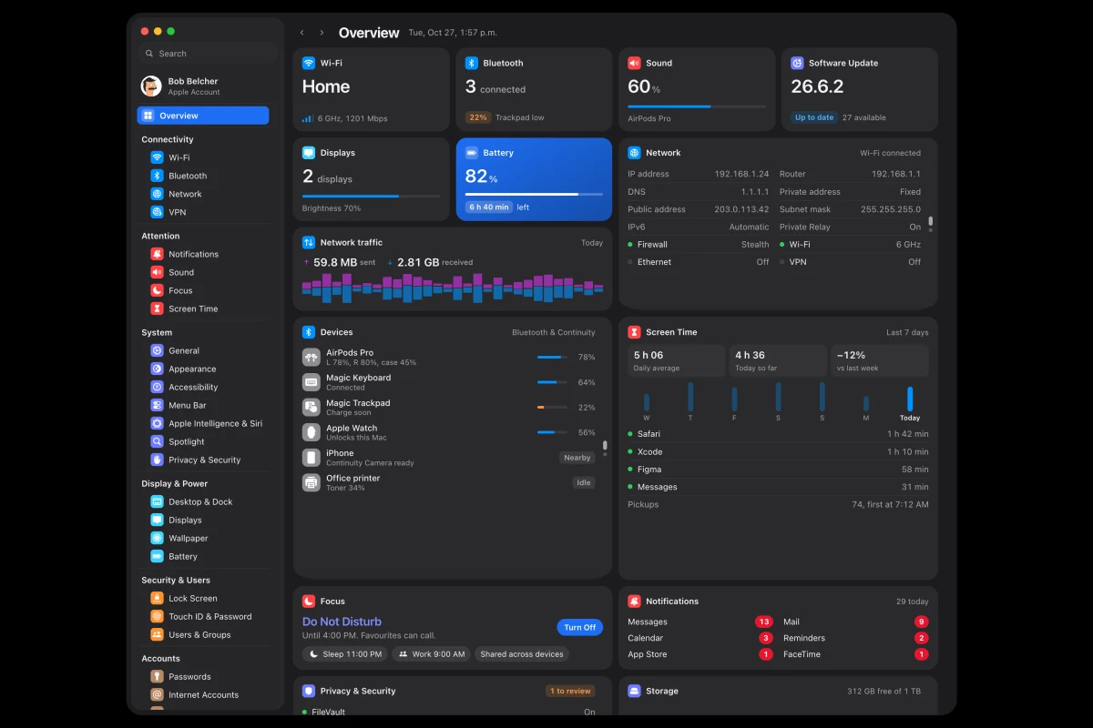Select the Figma screen time row
This screenshot has width=1093, height=728.
[x=778, y=470]
